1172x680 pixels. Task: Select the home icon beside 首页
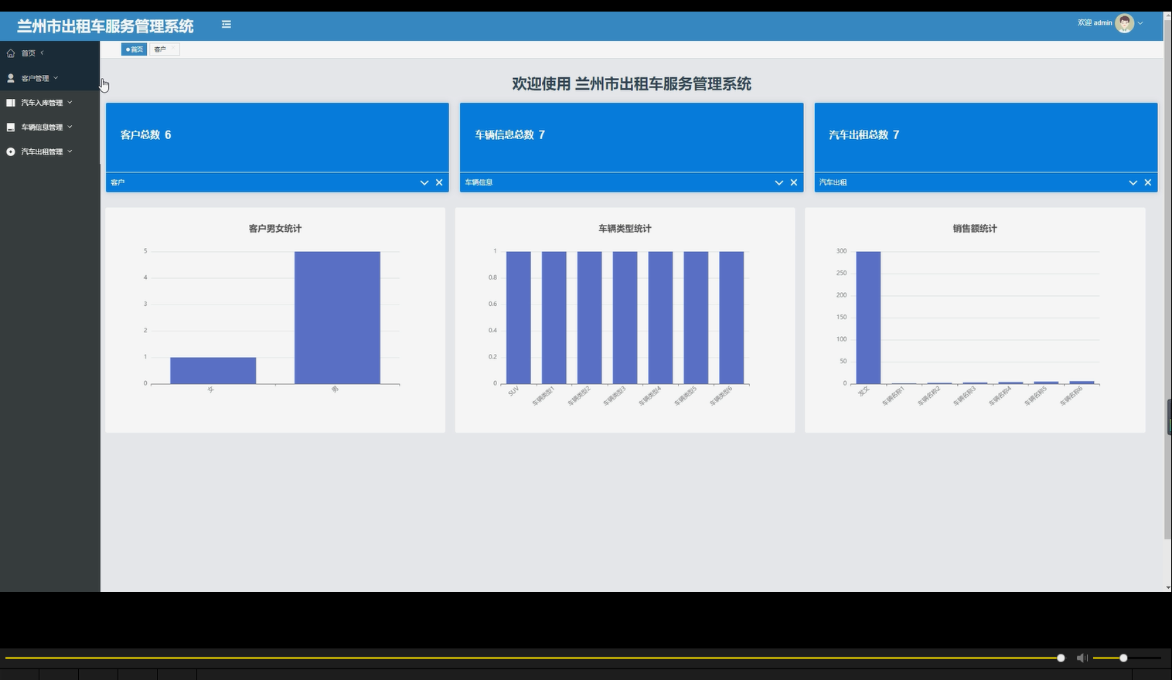10,53
